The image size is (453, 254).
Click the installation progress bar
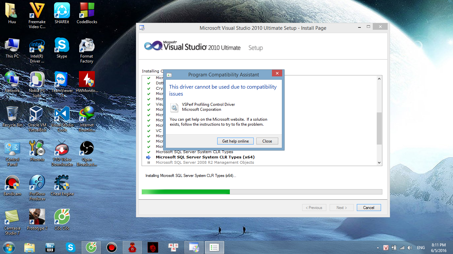click(x=262, y=192)
